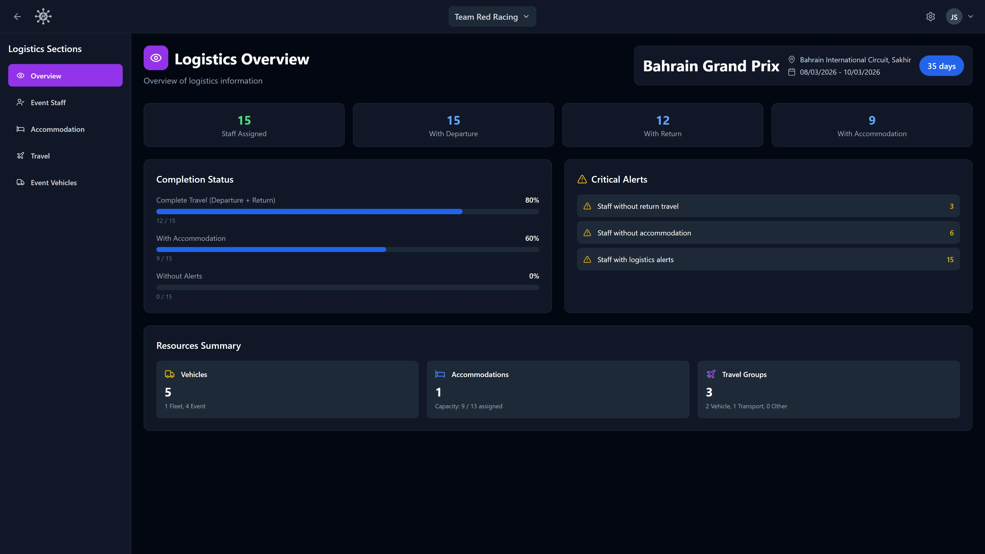Image resolution: width=985 pixels, height=554 pixels.
Task: Open the Team Red Racing dropdown
Action: coord(492,16)
